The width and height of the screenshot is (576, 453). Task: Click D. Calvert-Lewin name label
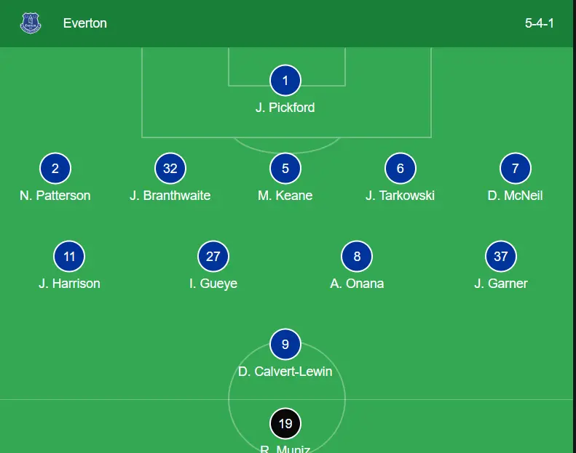click(x=285, y=372)
